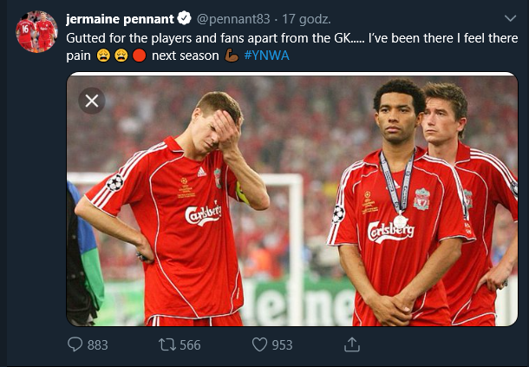Click the 953 likes count
Screen dimensions: 529x367
282,344
